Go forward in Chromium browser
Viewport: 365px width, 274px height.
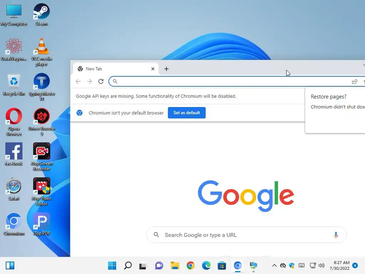point(89,81)
